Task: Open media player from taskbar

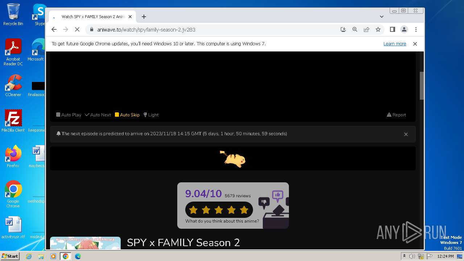Action: coord(53,256)
